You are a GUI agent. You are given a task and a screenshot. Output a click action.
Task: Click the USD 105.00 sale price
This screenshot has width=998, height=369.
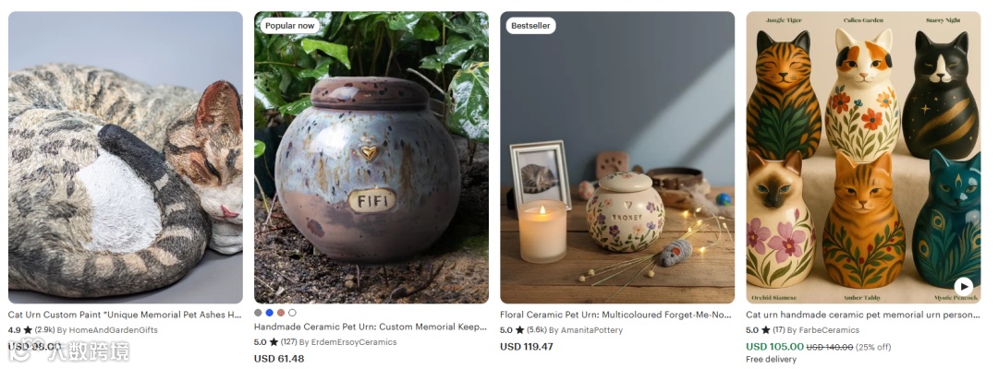coord(774,347)
